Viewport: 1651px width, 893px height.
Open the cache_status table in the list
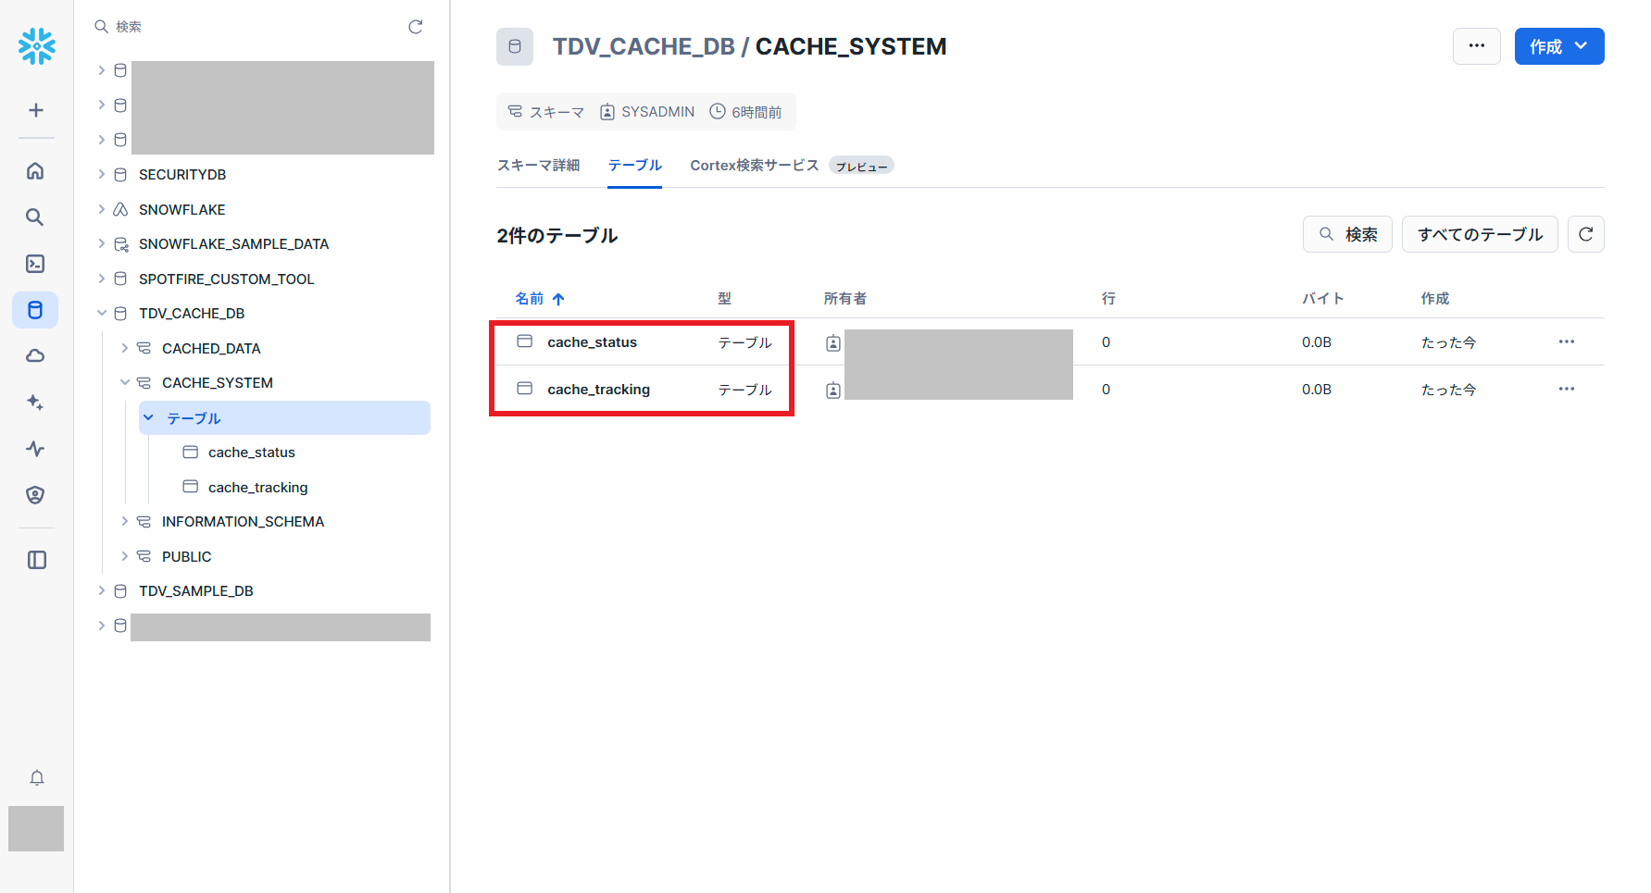[x=592, y=341]
